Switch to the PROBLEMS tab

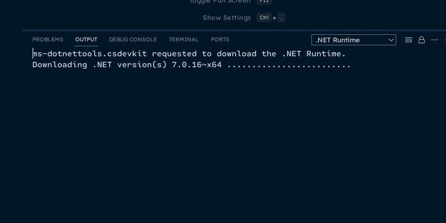[48, 39]
